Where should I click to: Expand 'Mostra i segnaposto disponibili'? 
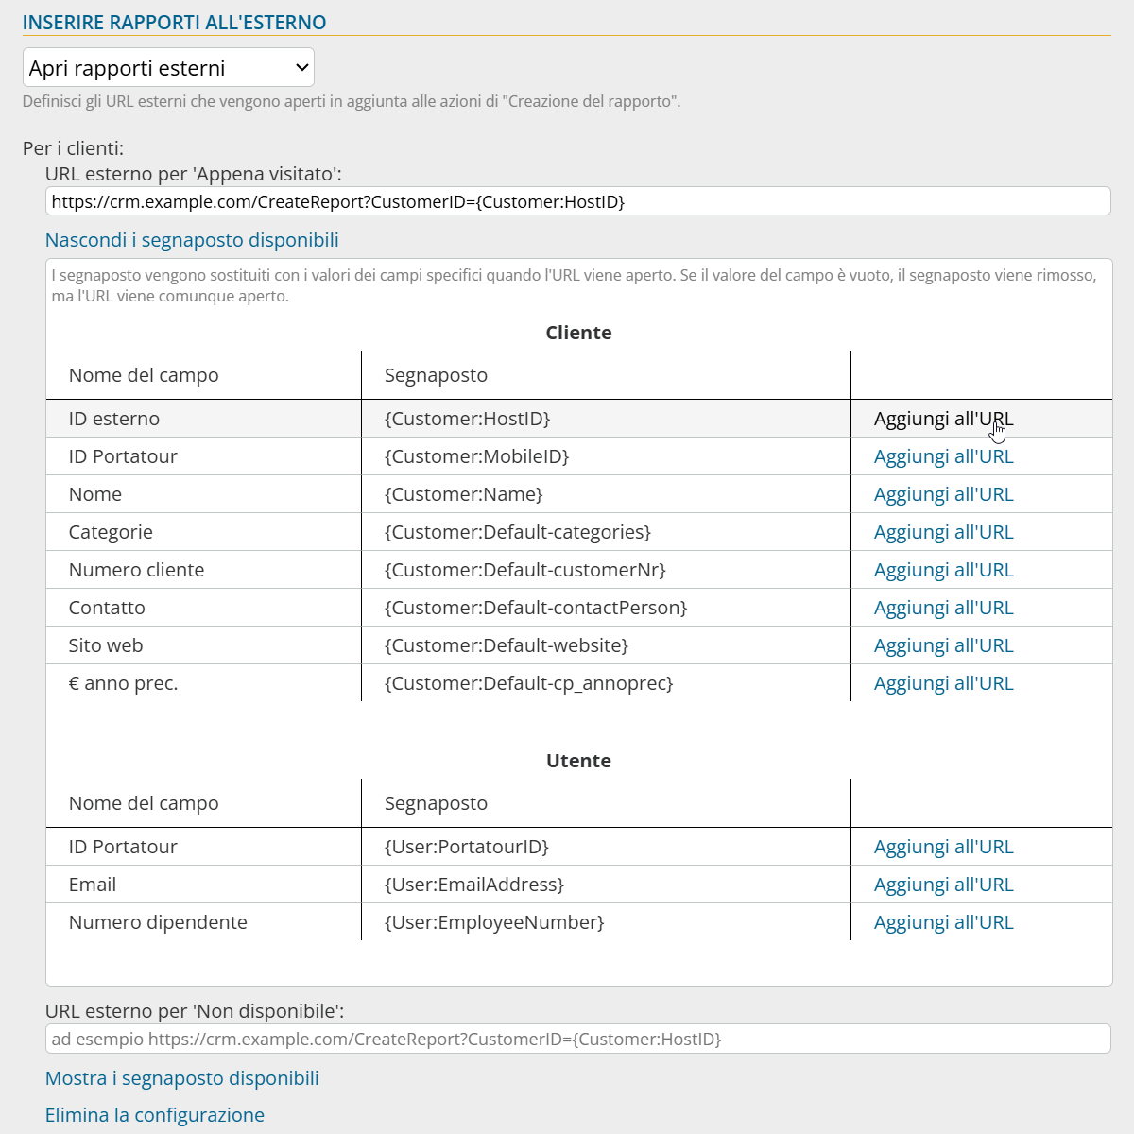tap(182, 1078)
